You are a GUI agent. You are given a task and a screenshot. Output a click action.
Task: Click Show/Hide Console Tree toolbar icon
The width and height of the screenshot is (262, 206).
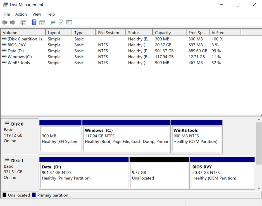23,23
